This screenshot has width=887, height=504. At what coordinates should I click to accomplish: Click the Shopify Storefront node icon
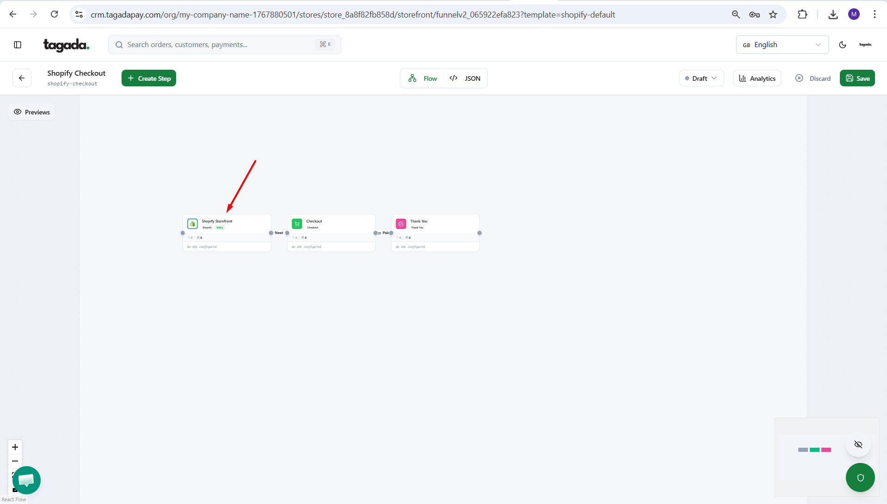(192, 224)
